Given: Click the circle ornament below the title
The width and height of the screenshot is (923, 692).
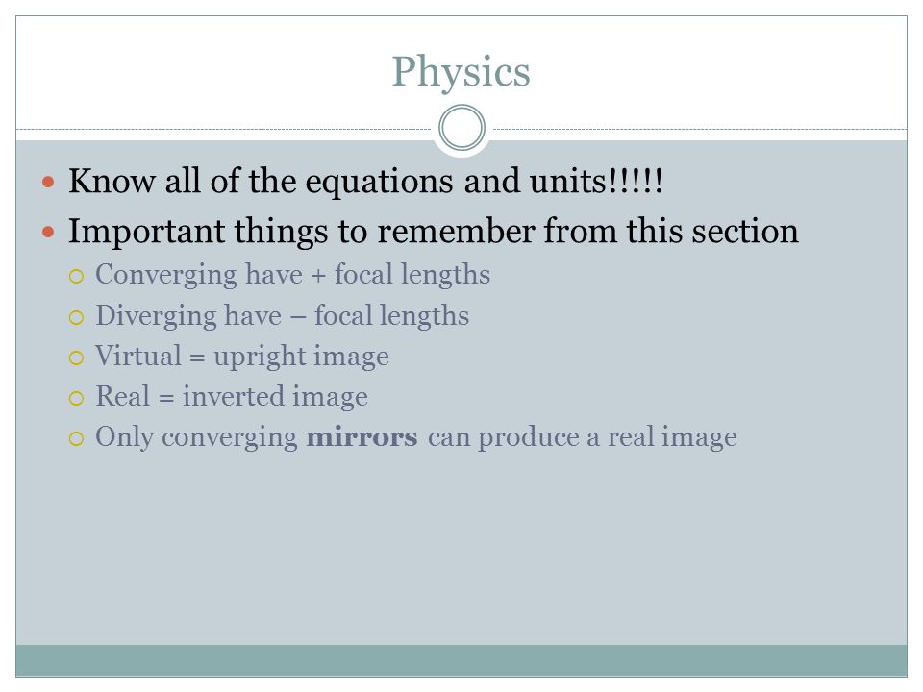Looking at the screenshot, I should click(462, 128).
